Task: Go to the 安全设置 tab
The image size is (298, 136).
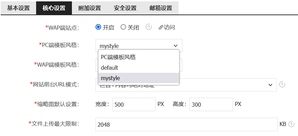Action: pos(125,8)
